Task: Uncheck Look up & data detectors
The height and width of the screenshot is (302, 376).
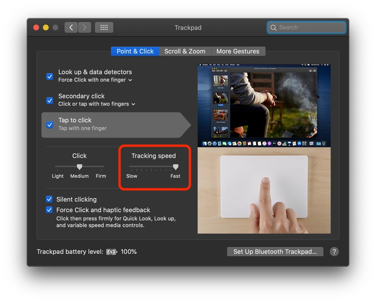Action: click(50, 77)
